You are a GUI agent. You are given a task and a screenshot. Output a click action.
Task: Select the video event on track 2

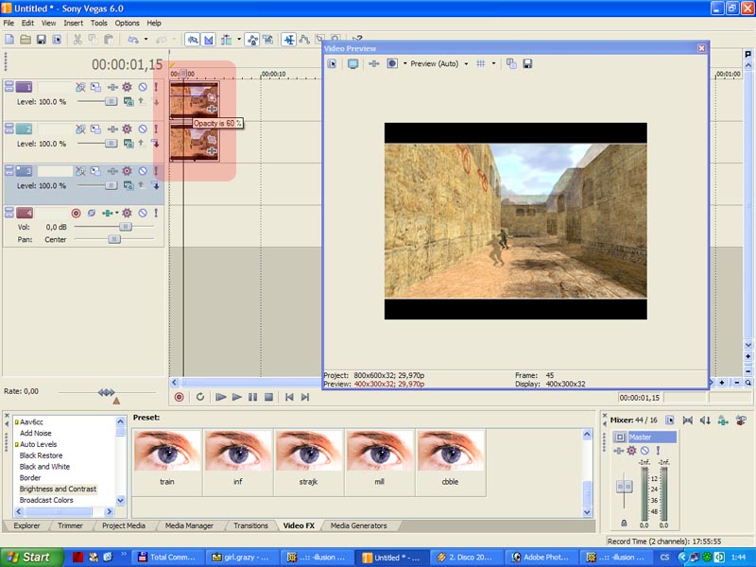(x=195, y=142)
